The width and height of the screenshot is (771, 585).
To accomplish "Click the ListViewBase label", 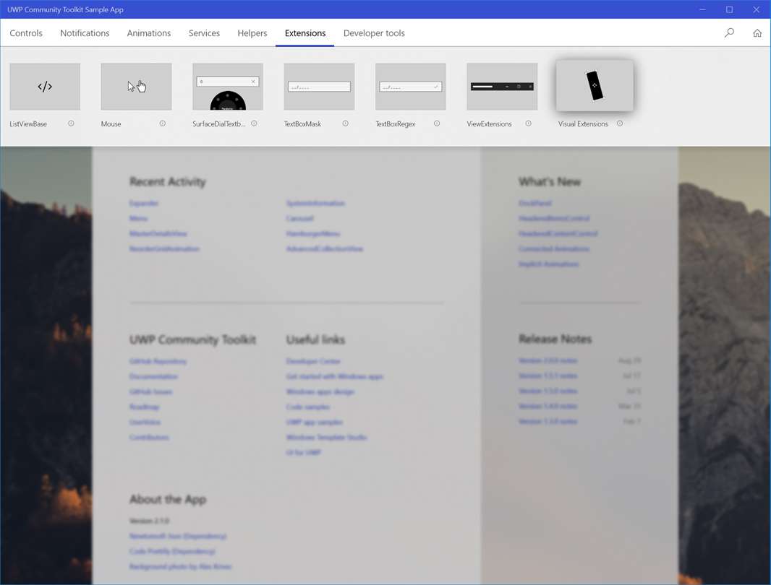I will [28, 123].
